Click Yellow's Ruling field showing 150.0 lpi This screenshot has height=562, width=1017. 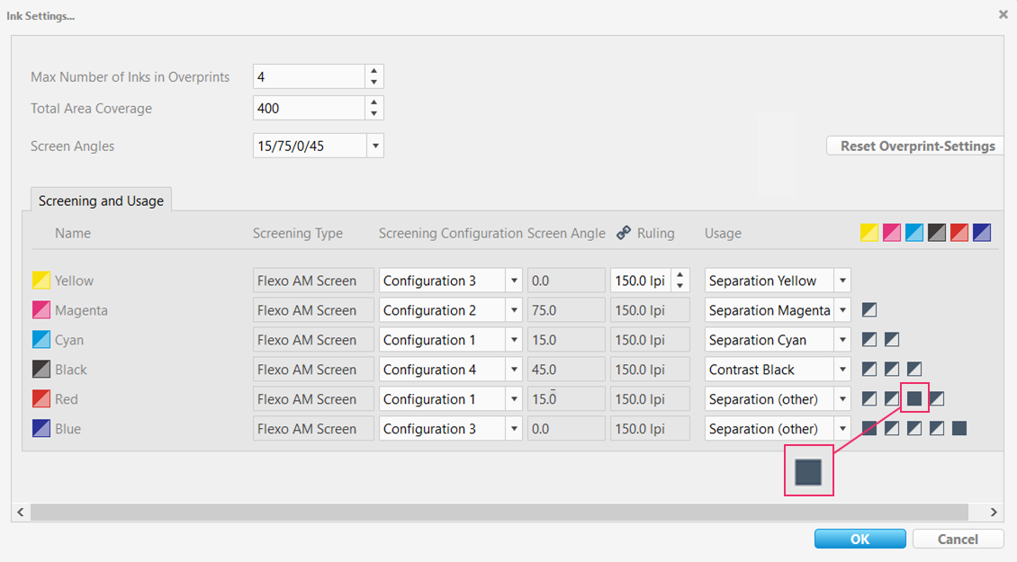(x=641, y=281)
